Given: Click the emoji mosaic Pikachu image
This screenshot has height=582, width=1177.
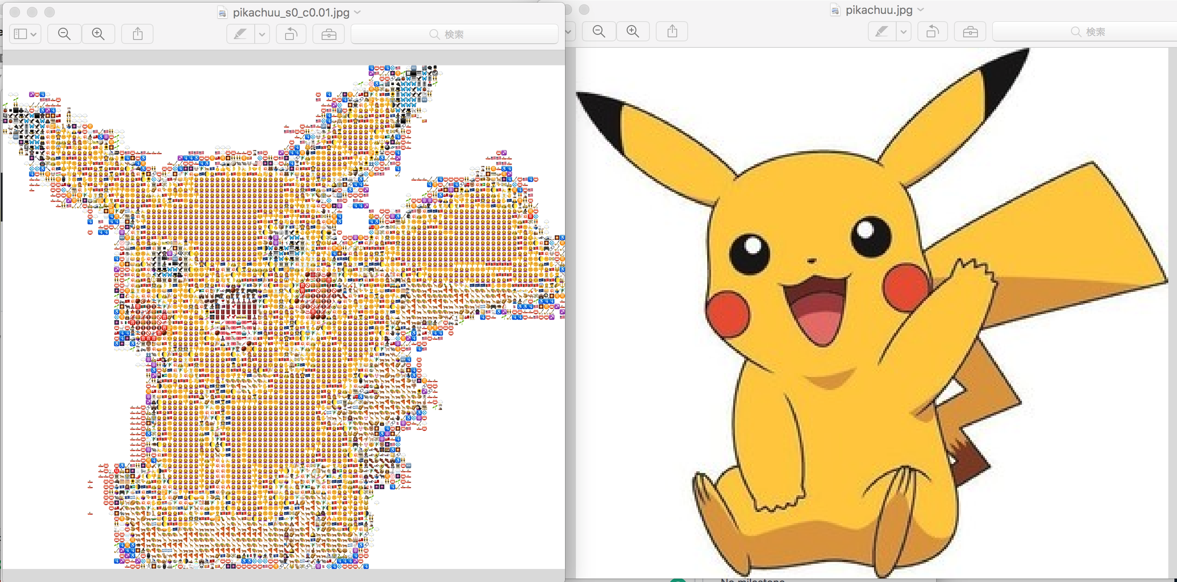Looking at the screenshot, I should coord(284,317).
